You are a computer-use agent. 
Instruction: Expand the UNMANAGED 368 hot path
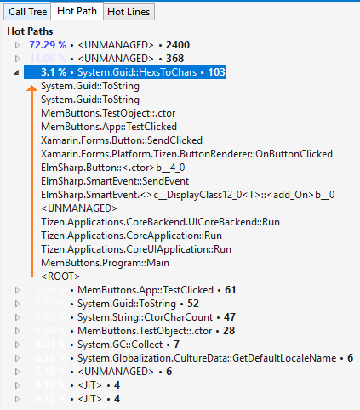tap(17, 59)
